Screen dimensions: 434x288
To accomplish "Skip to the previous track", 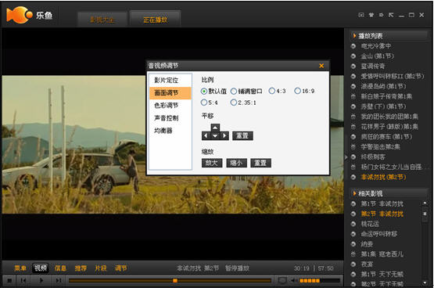I will coord(23,280).
